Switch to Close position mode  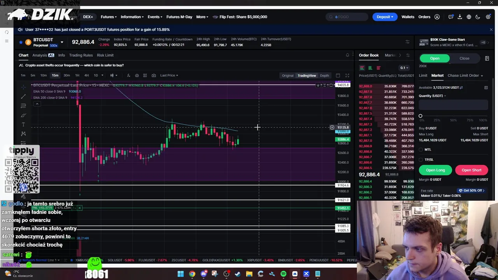464,58
